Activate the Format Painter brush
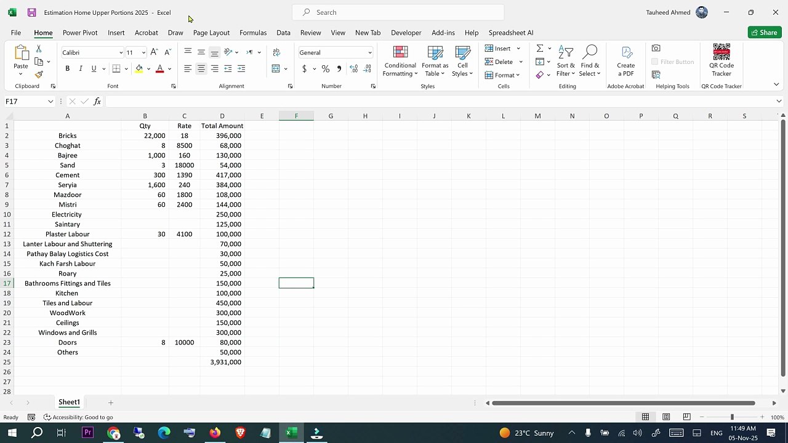 coord(39,74)
